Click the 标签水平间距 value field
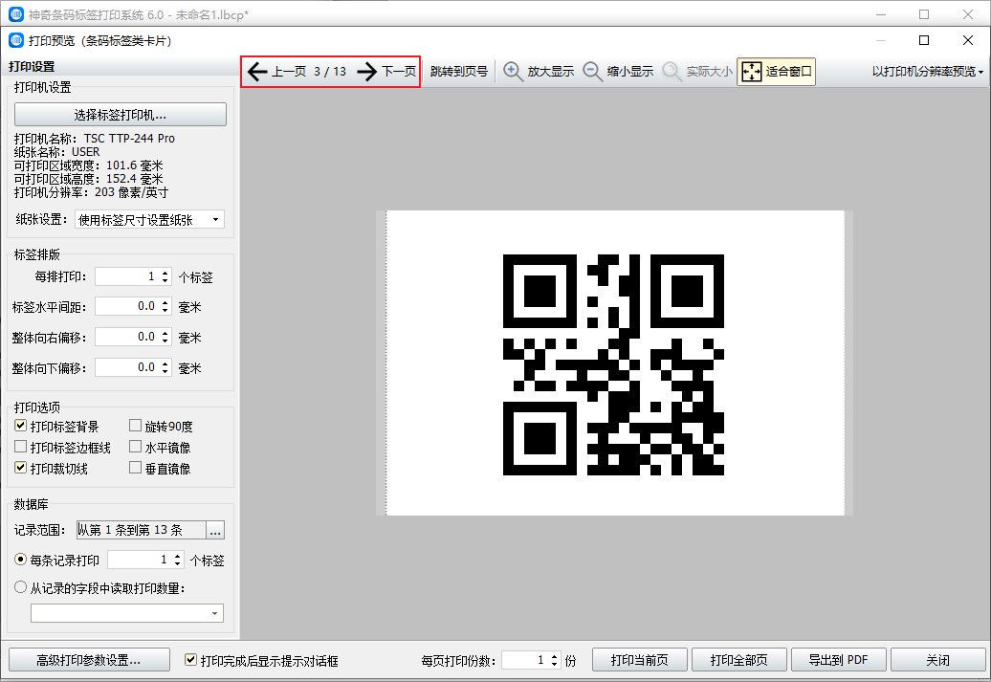This screenshot has width=991, height=682. [127, 306]
